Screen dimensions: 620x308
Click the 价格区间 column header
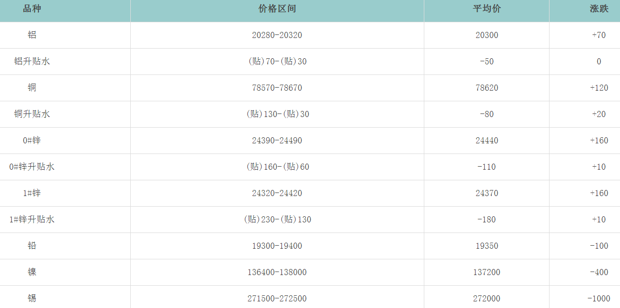coord(277,9)
